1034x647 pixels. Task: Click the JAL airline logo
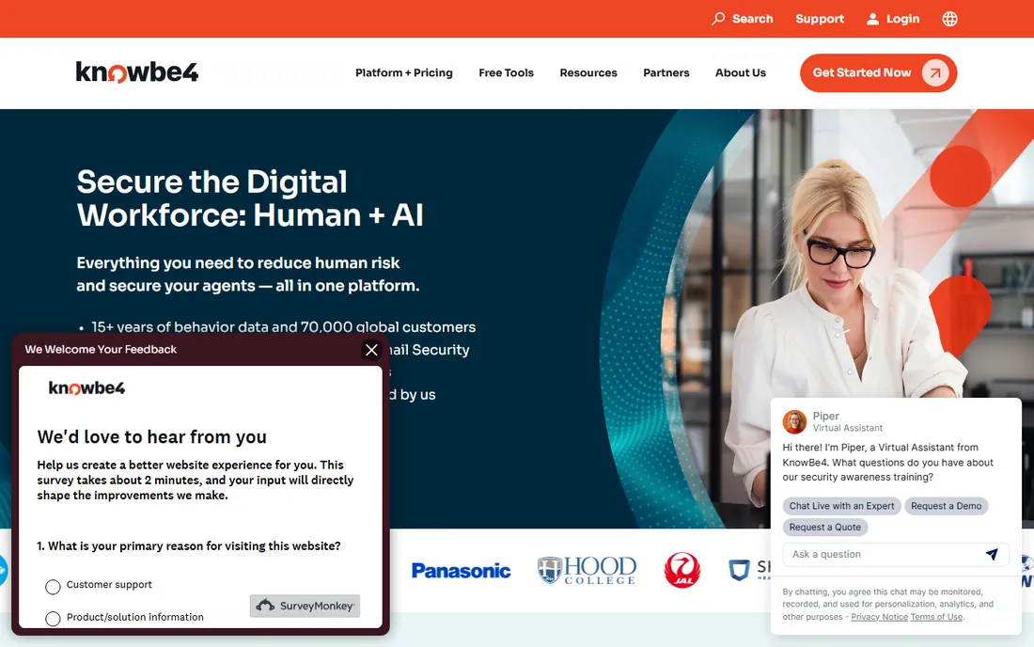pos(681,571)
